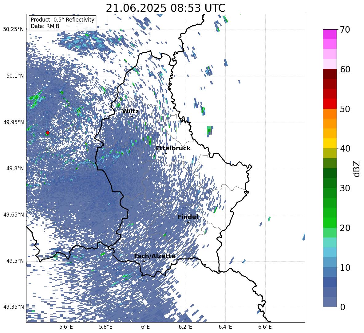The height and width of the screenshot is (333, 364).
Task: Click the red radar location marker
Action: coord(48,132)
